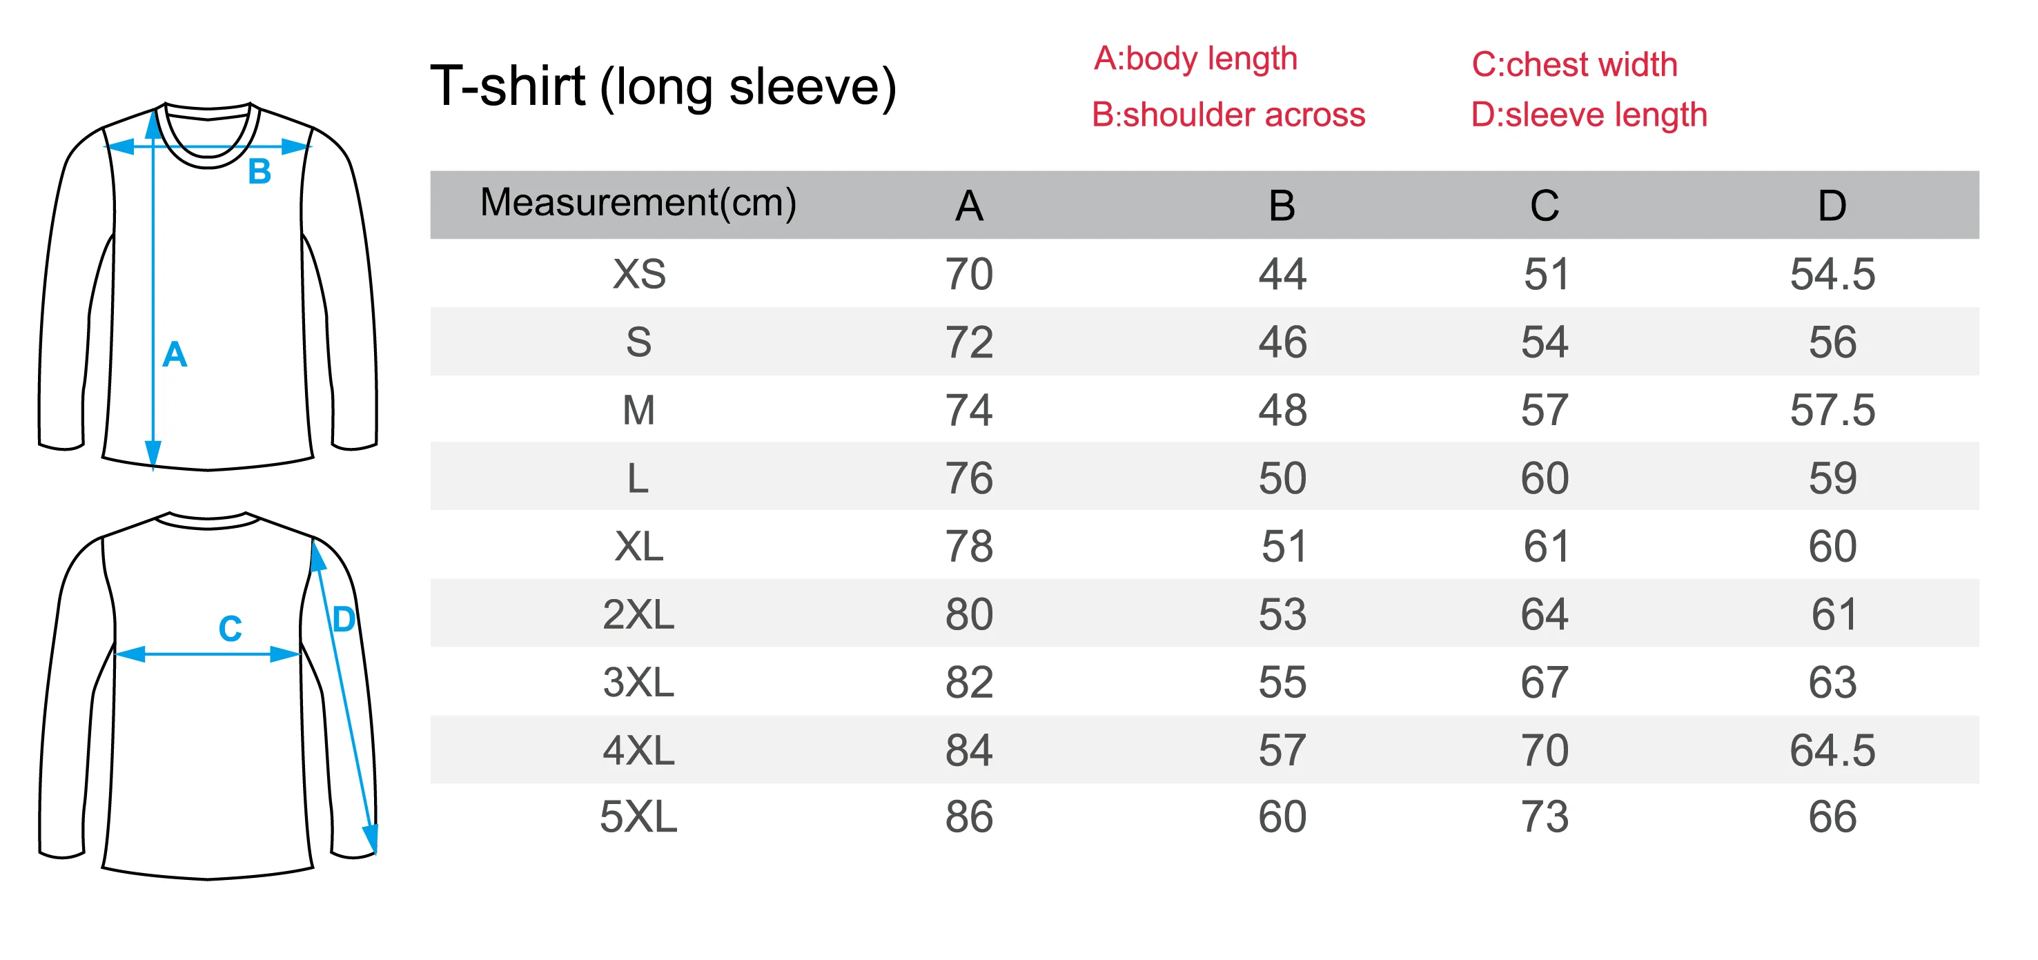This screenshot has height=960, width=2038.
Task: Click the 64.5 sleeve value for 4XL
Action: [1832, 751]
